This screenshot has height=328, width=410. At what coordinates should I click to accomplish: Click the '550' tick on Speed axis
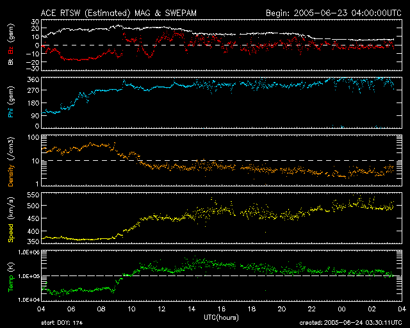coord(33,195)
